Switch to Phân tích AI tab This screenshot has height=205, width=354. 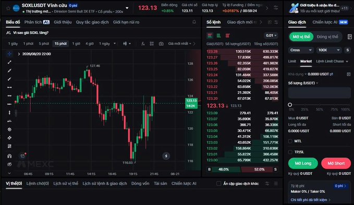(x=37, y=22)
